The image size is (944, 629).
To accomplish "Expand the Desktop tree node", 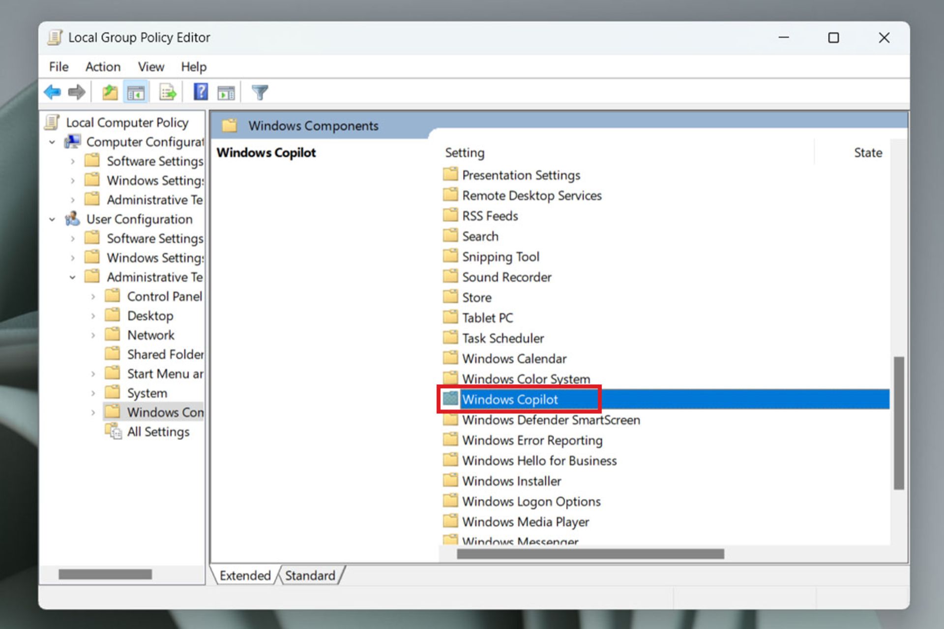I will pyautogui.click(x=93, y=315).
